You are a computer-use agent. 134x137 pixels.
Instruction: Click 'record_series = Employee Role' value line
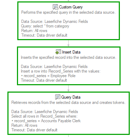48,76
